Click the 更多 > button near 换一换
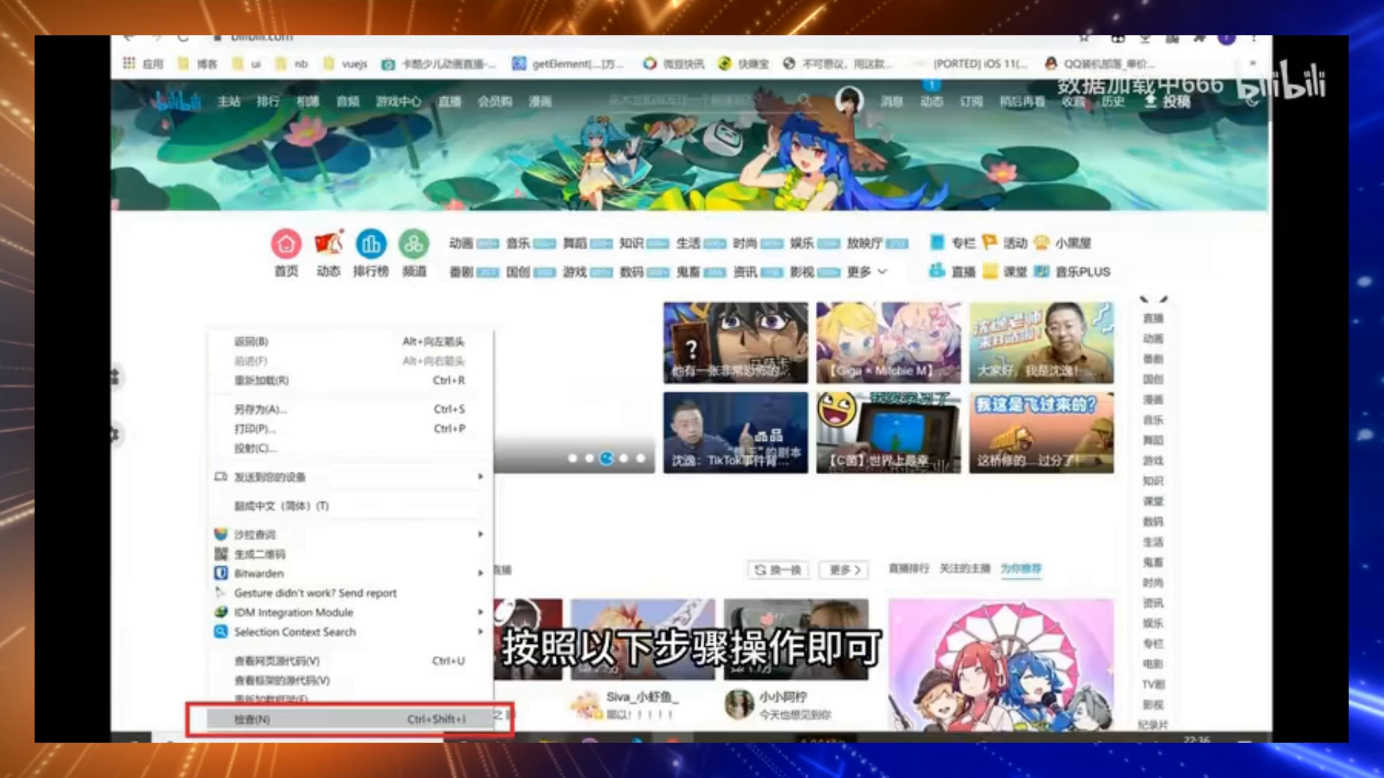Screen dimensions: 1384x778 pos(845,570)
